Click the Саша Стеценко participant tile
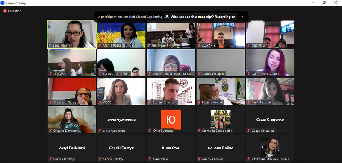Image resolution: width=342 pixels, height=163 pixels. (x=270, y=119)
